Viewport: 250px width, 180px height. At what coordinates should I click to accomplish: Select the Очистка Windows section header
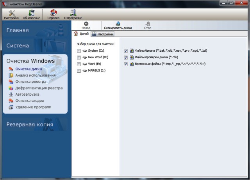(x=30, y=61)
